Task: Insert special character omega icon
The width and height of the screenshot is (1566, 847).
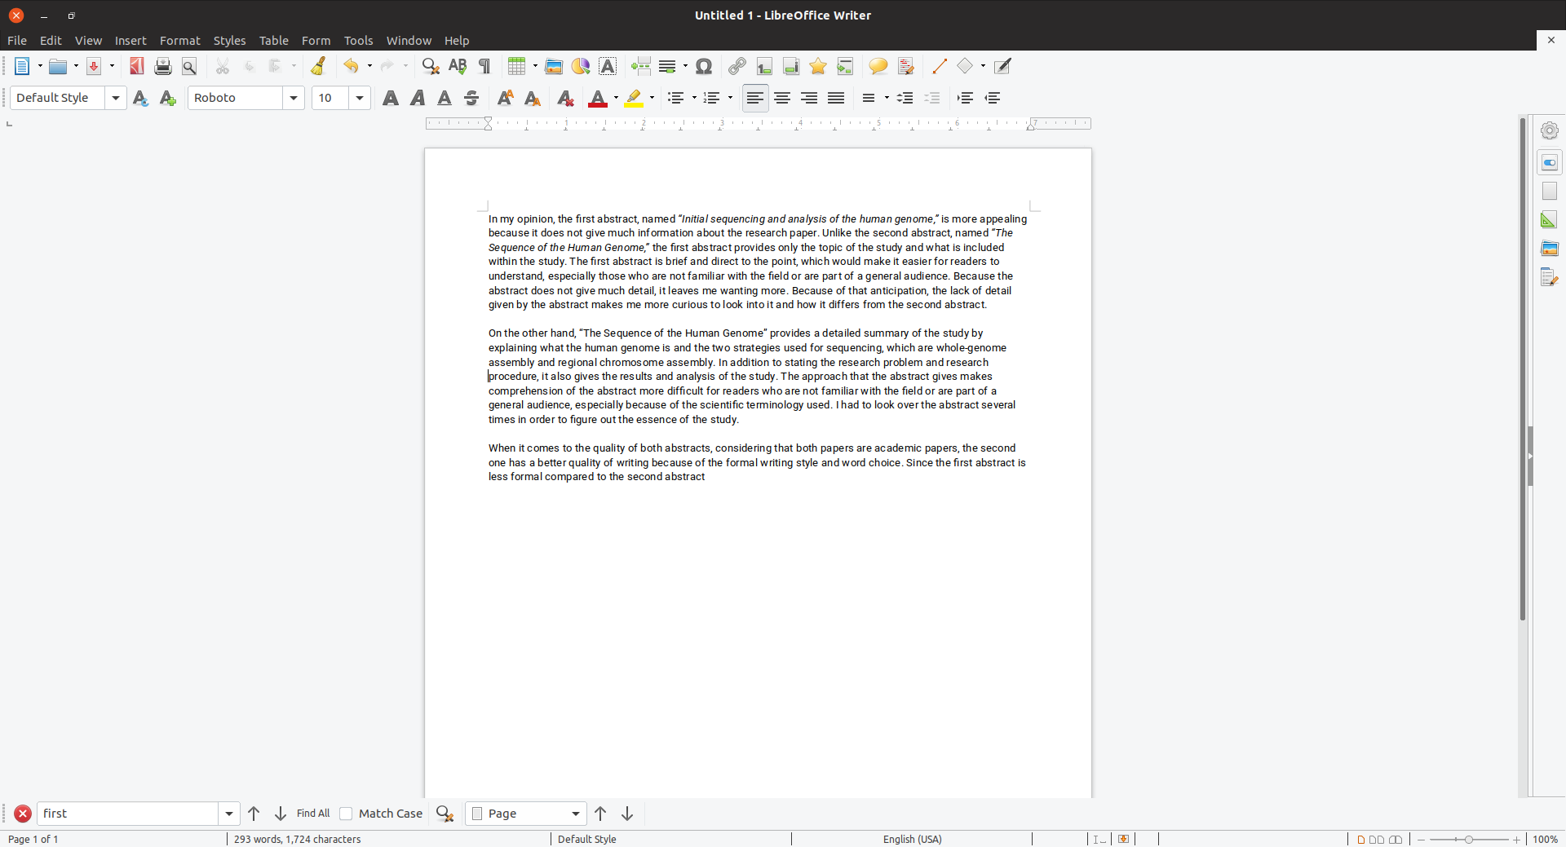Action: click(705, 67)
